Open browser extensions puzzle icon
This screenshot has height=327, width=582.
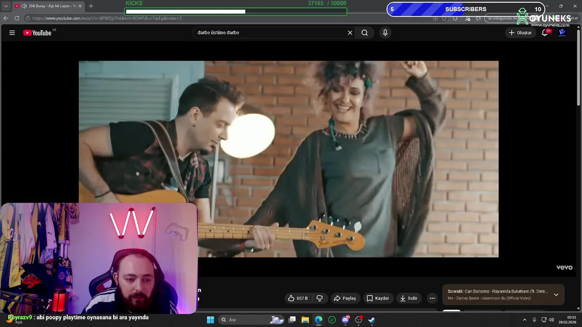coord(455,18)
